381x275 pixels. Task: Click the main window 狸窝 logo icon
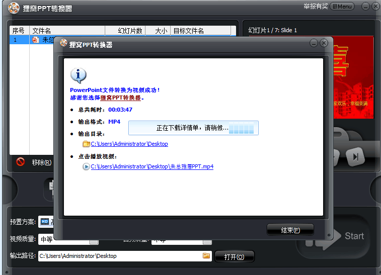point(14,8)
